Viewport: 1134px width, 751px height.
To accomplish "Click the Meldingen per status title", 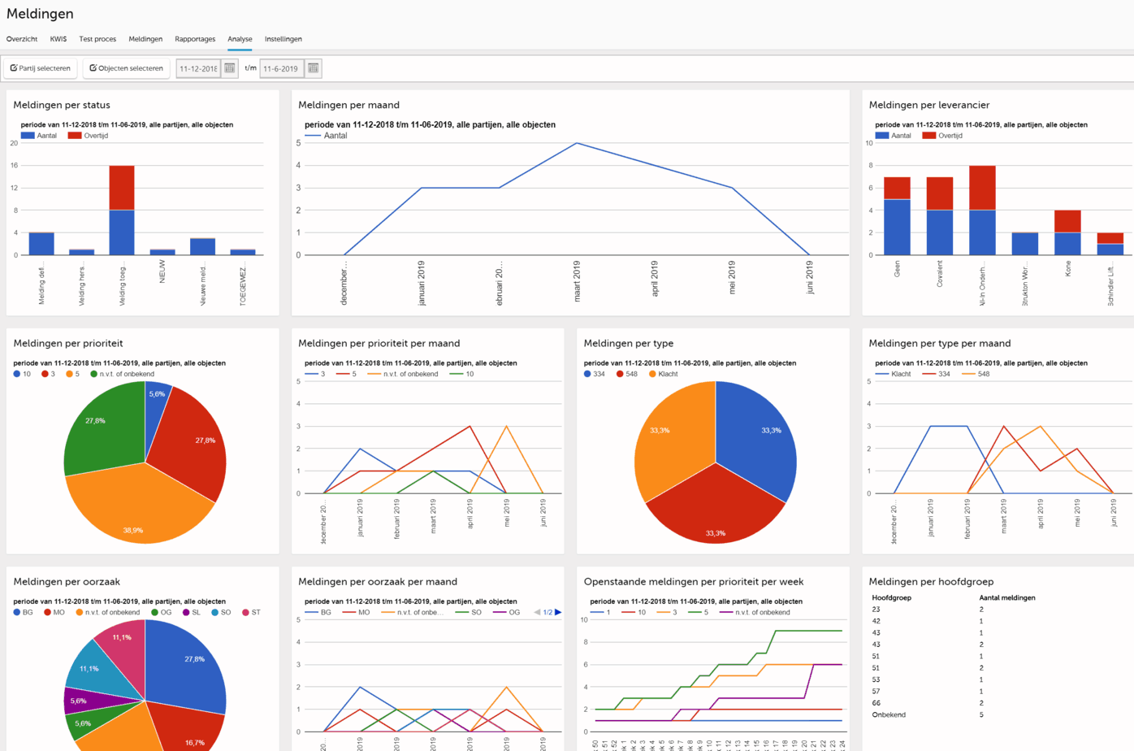I will [62, 105].
